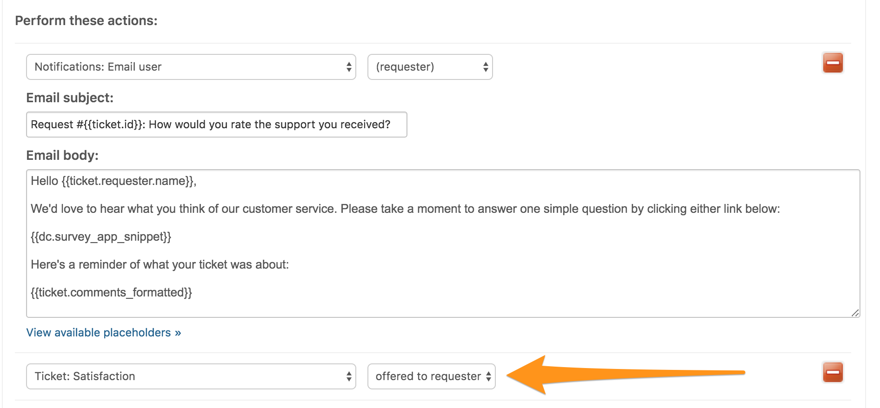The image size is (880, 408).
Task: Open the Notifications: Email user dropdown
Action: tap(191, 67)
